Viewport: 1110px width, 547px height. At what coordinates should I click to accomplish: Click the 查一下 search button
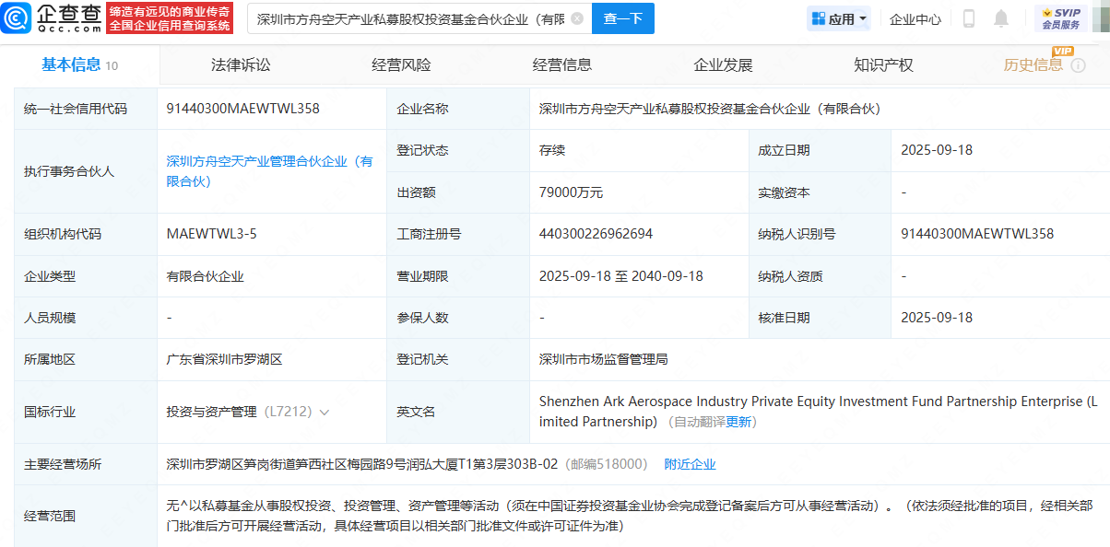[623, 18]
